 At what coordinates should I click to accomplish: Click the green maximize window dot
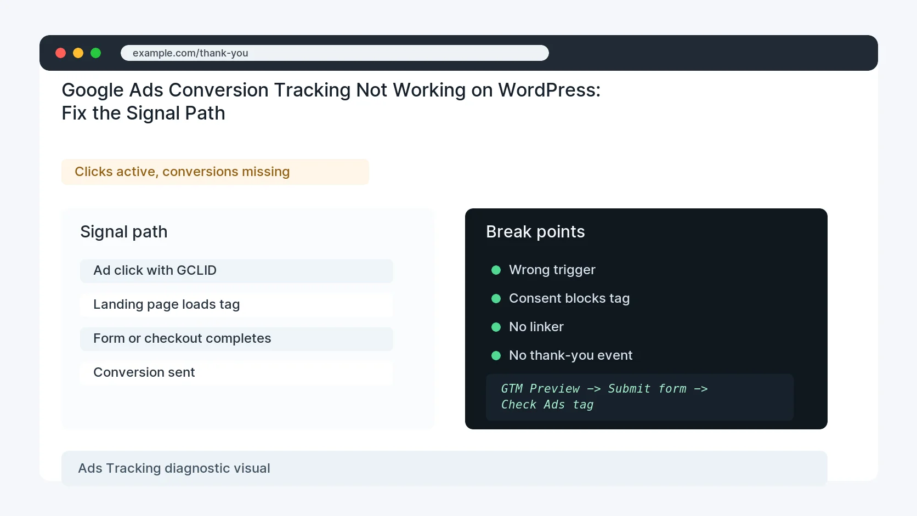click(x=96, y=53)
